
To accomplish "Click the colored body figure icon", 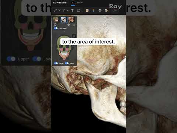I will pos(94,10).
